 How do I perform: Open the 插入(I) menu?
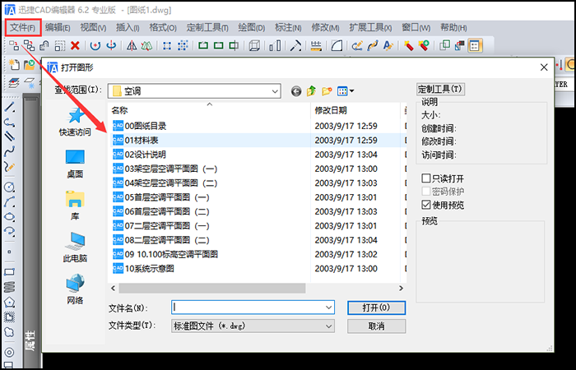click(x=128, y=27)
